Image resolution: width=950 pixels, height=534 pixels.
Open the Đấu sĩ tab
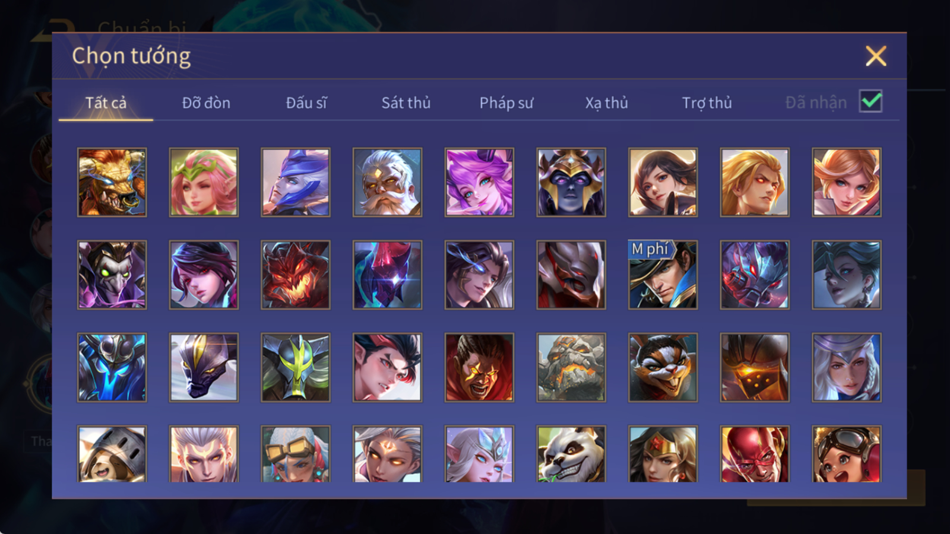click(x=306, y=103)
